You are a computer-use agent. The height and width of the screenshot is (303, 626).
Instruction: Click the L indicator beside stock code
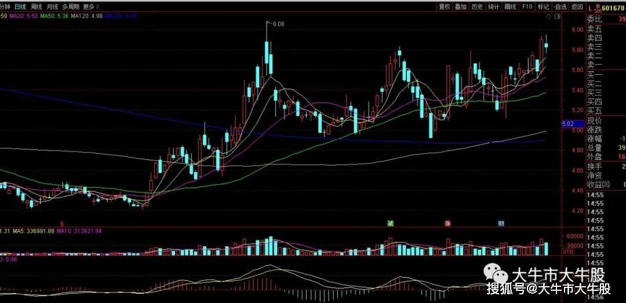[590, 8]
